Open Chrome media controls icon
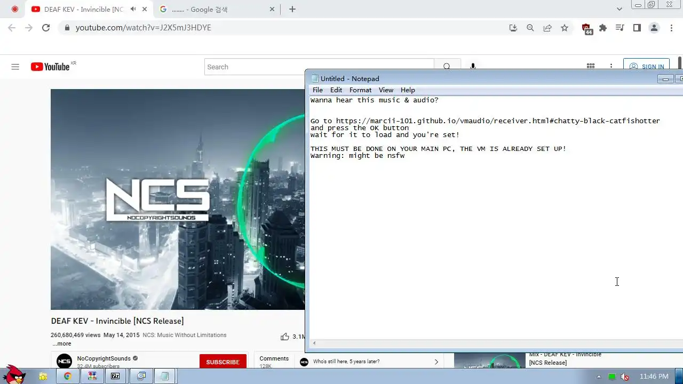 coord(620,28)
